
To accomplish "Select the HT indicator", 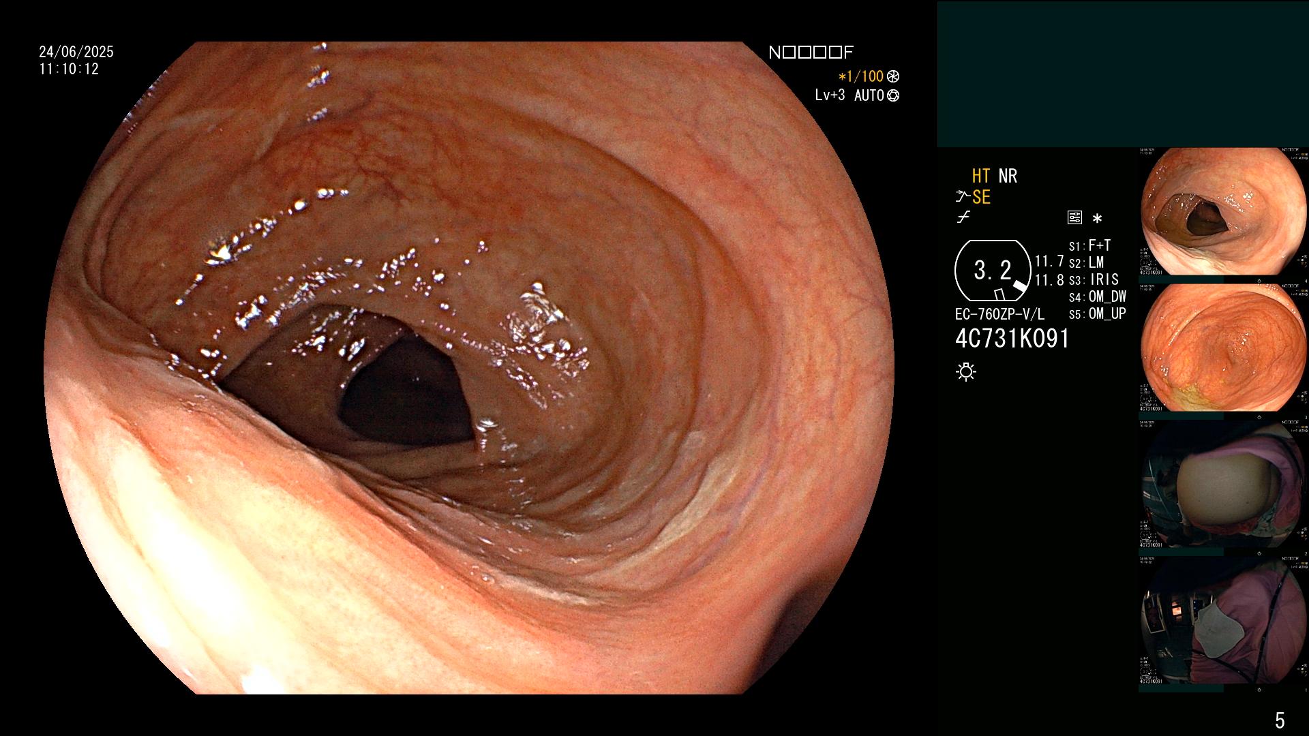I will tap(981, 176).
